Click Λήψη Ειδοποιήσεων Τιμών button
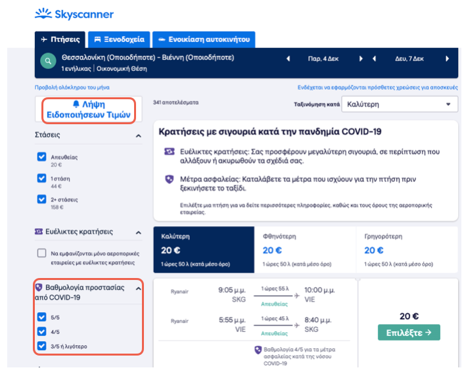This screenshot has width=462, height=372. [89, 109]
